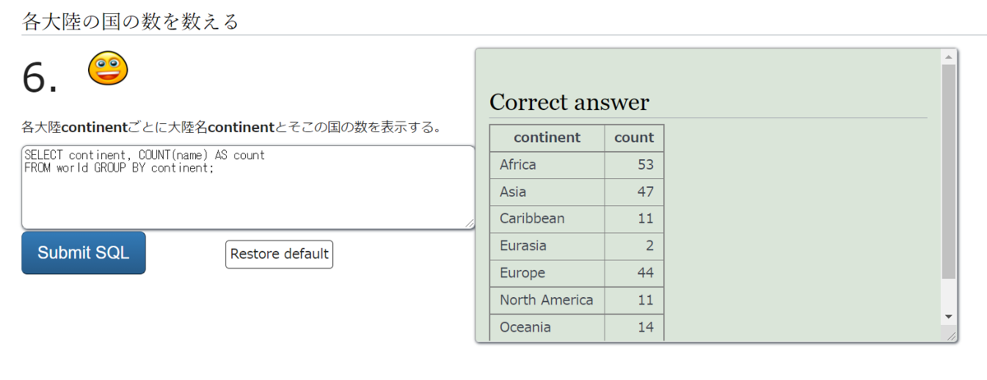This screenshot has height=380, width=987.
Task: Click the Eurasia row cell
Action: pyautogui.click(x=547, y=246)
